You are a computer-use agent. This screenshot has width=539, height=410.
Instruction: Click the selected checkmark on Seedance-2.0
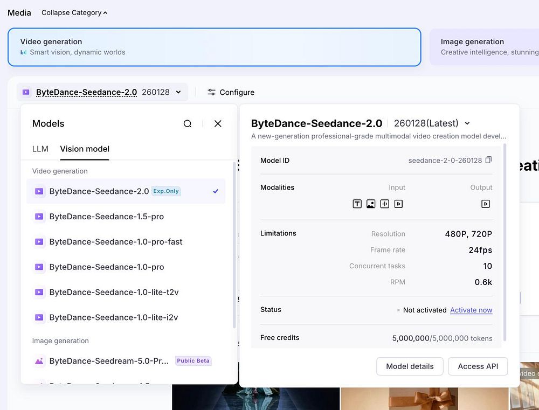coord(216,191)
